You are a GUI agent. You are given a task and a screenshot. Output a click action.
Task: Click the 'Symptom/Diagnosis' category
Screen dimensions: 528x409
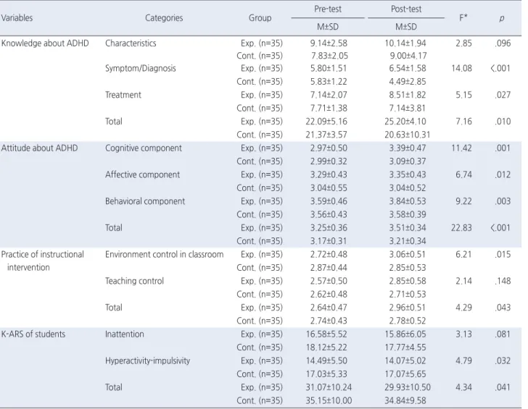pos(141,68)
